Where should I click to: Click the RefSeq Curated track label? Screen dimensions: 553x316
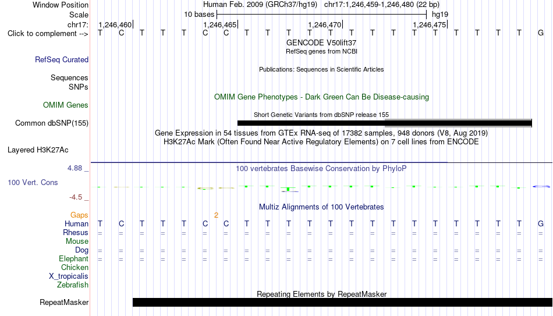[61, 59]
